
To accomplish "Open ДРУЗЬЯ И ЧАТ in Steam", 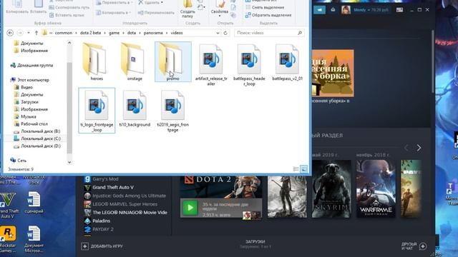I will point(414,246).
